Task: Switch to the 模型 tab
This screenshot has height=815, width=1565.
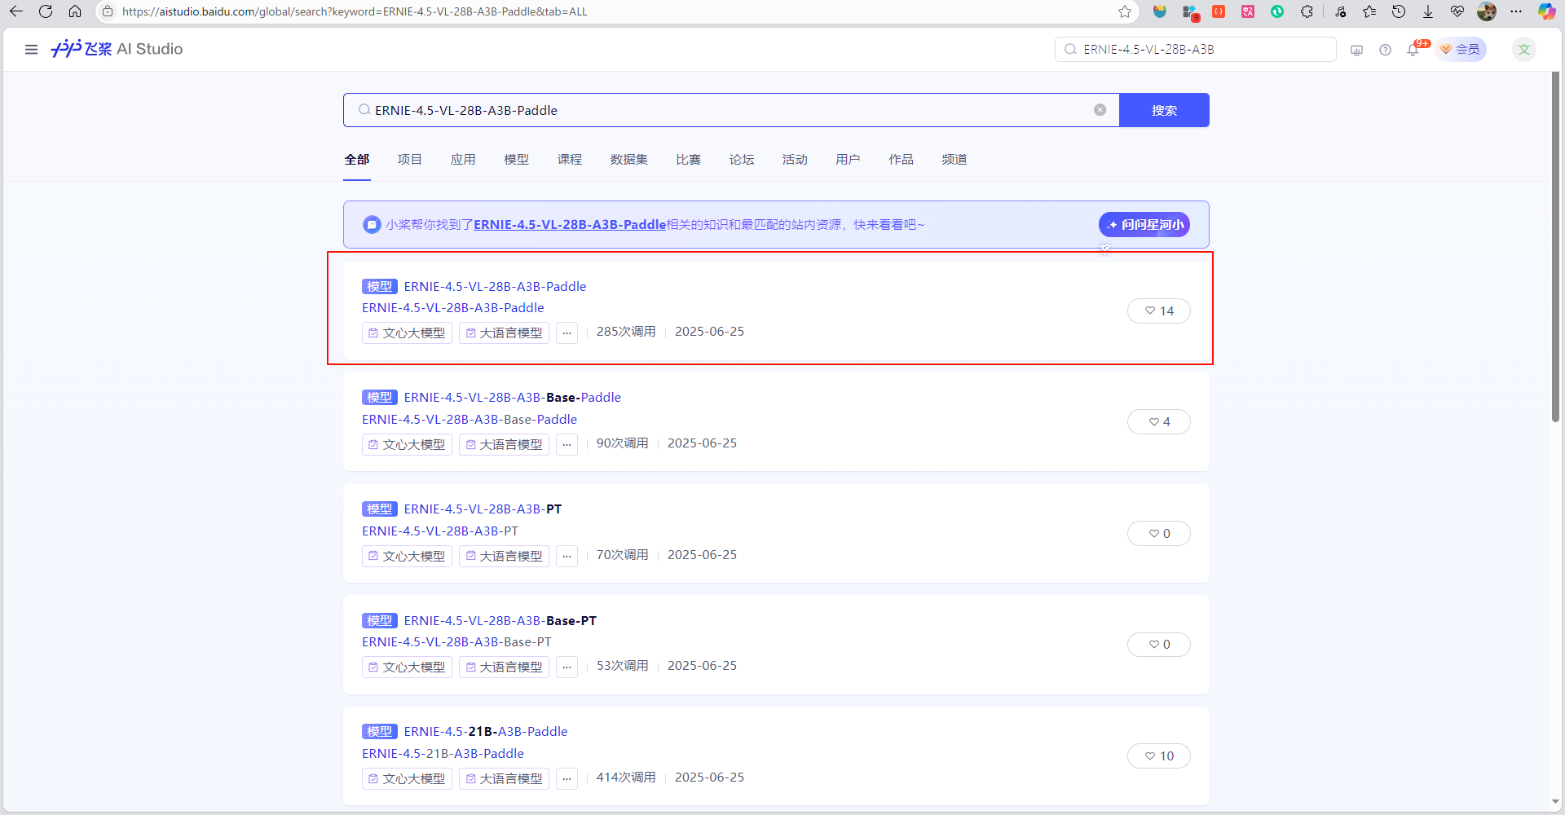Action: pos(517,160)
